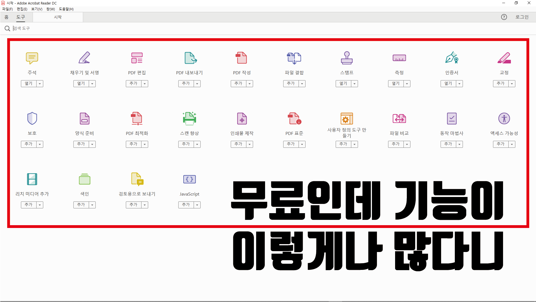The width and height of the screenshot is (536, 302).
Task: Expand the dropdown arrow under PDF 내보내기
Action: click(197, 84)
